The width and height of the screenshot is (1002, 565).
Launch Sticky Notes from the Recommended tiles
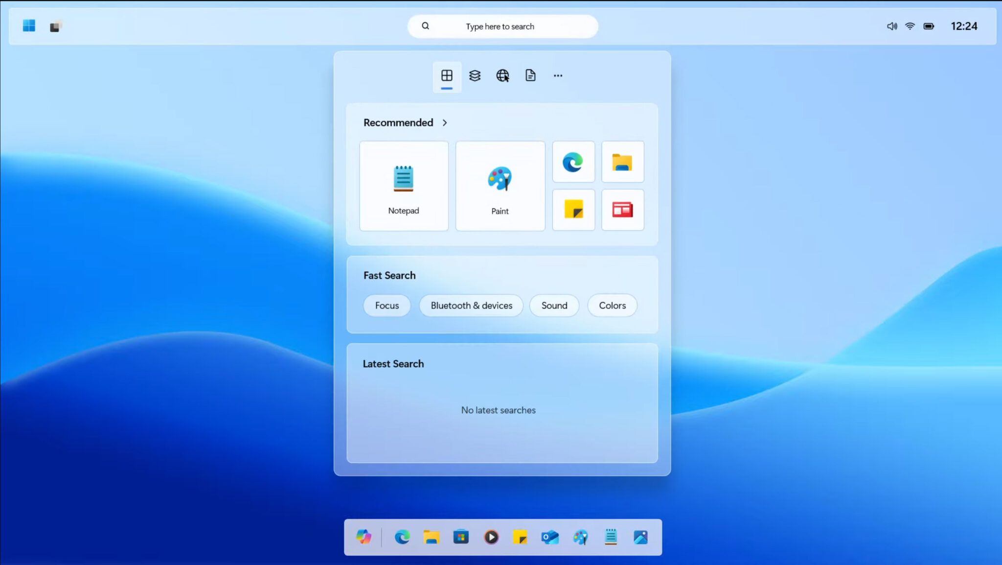click(573, 210)
